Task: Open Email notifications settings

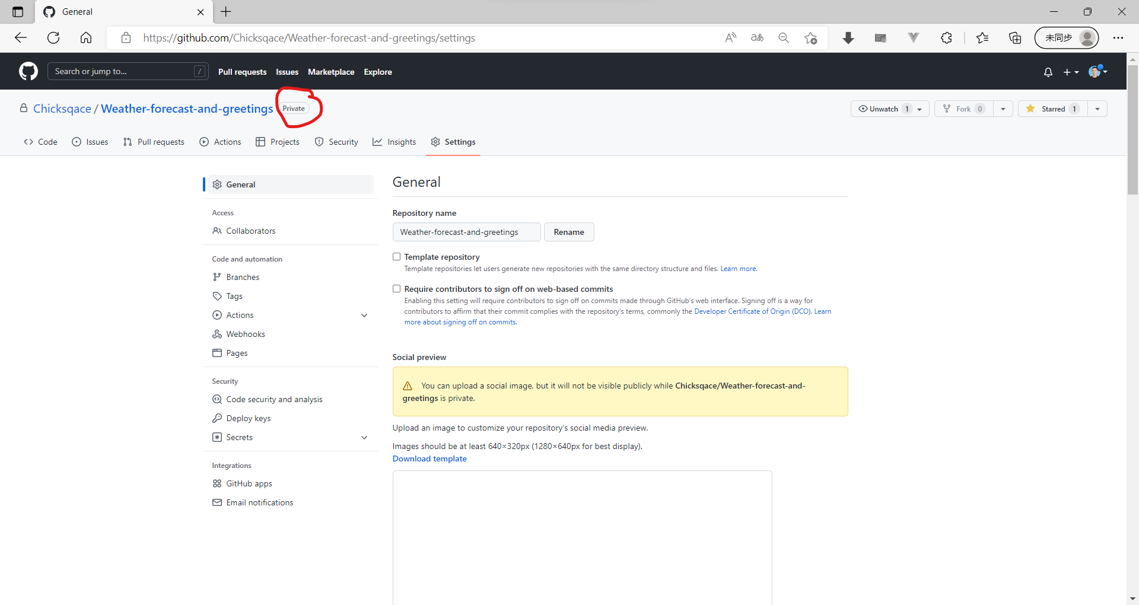Action: pyautogui.click(x=259, y=502)
